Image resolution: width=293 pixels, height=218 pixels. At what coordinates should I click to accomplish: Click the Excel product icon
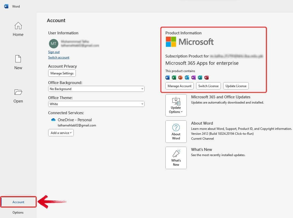[x=174, y=78]
